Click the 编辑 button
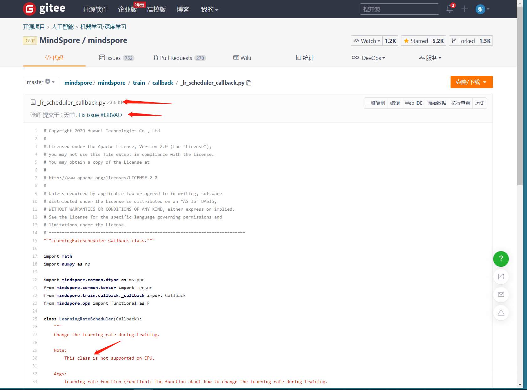This screenshot has height=390, width=527. tap(395, 103)
